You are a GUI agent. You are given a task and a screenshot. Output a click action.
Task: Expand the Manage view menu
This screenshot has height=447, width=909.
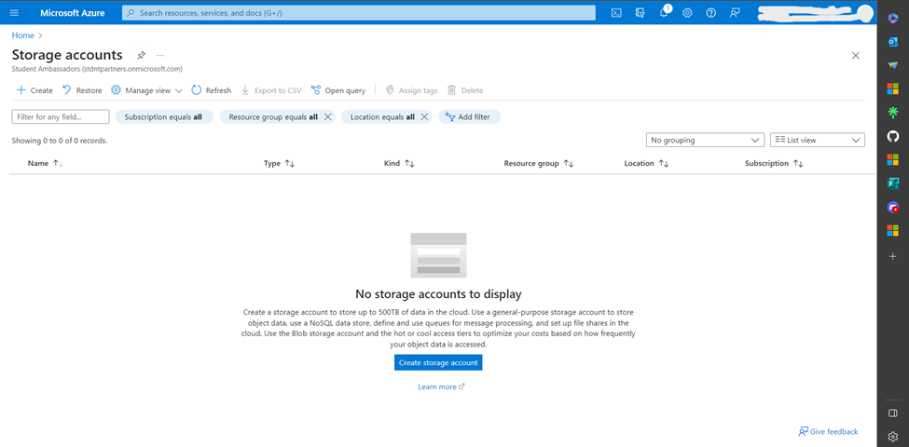(146, 90)
